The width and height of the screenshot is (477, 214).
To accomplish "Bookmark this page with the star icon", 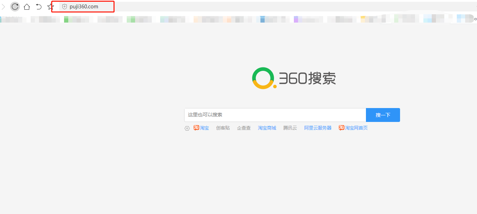I will point(50,7).
